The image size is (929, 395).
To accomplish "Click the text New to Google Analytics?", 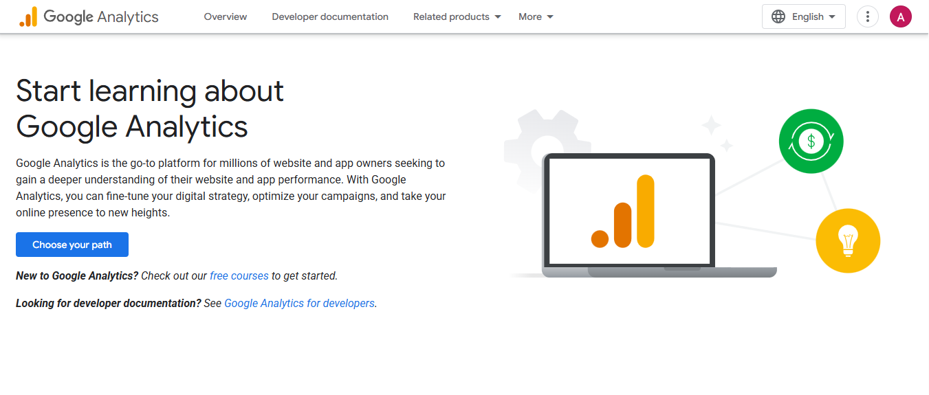I will pos(77,275).
